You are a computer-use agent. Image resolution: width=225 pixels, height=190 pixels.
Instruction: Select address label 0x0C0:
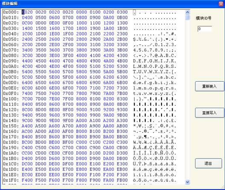[x=11, y=77]
